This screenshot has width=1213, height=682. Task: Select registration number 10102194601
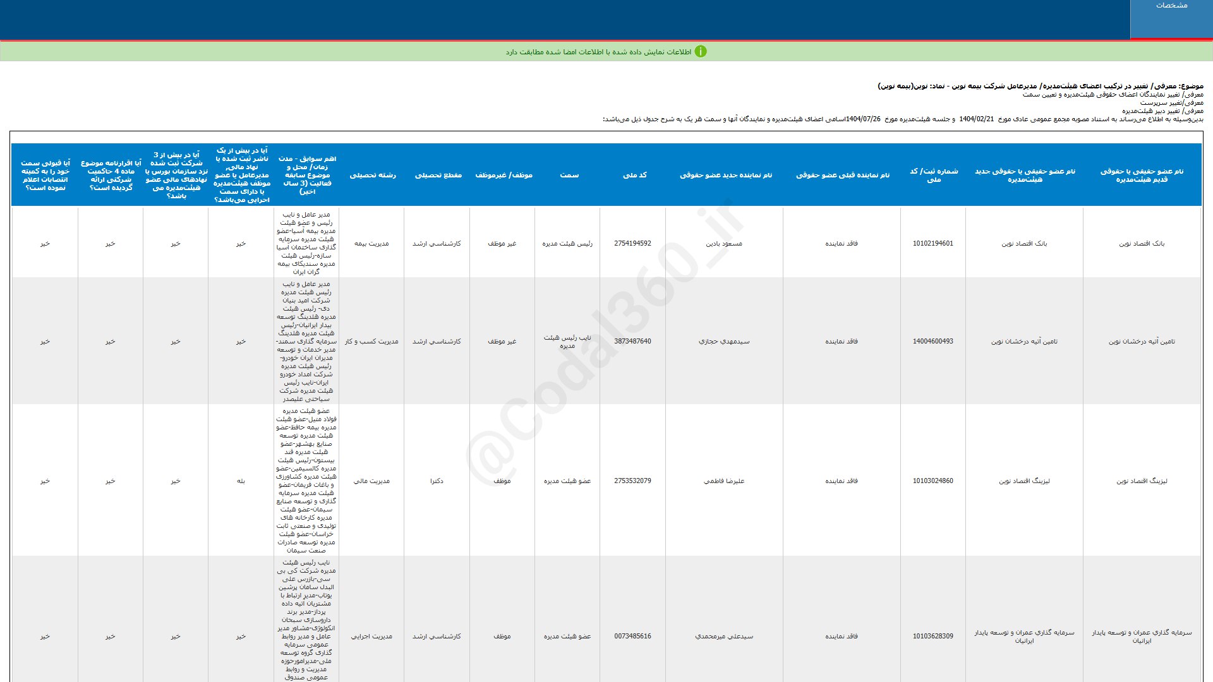coord(933,243)
